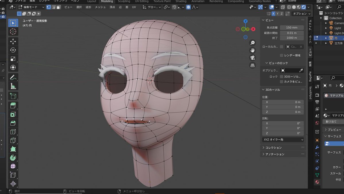
Task: Switch to the Shading workspace tab
Action: (x=181, y=1)
